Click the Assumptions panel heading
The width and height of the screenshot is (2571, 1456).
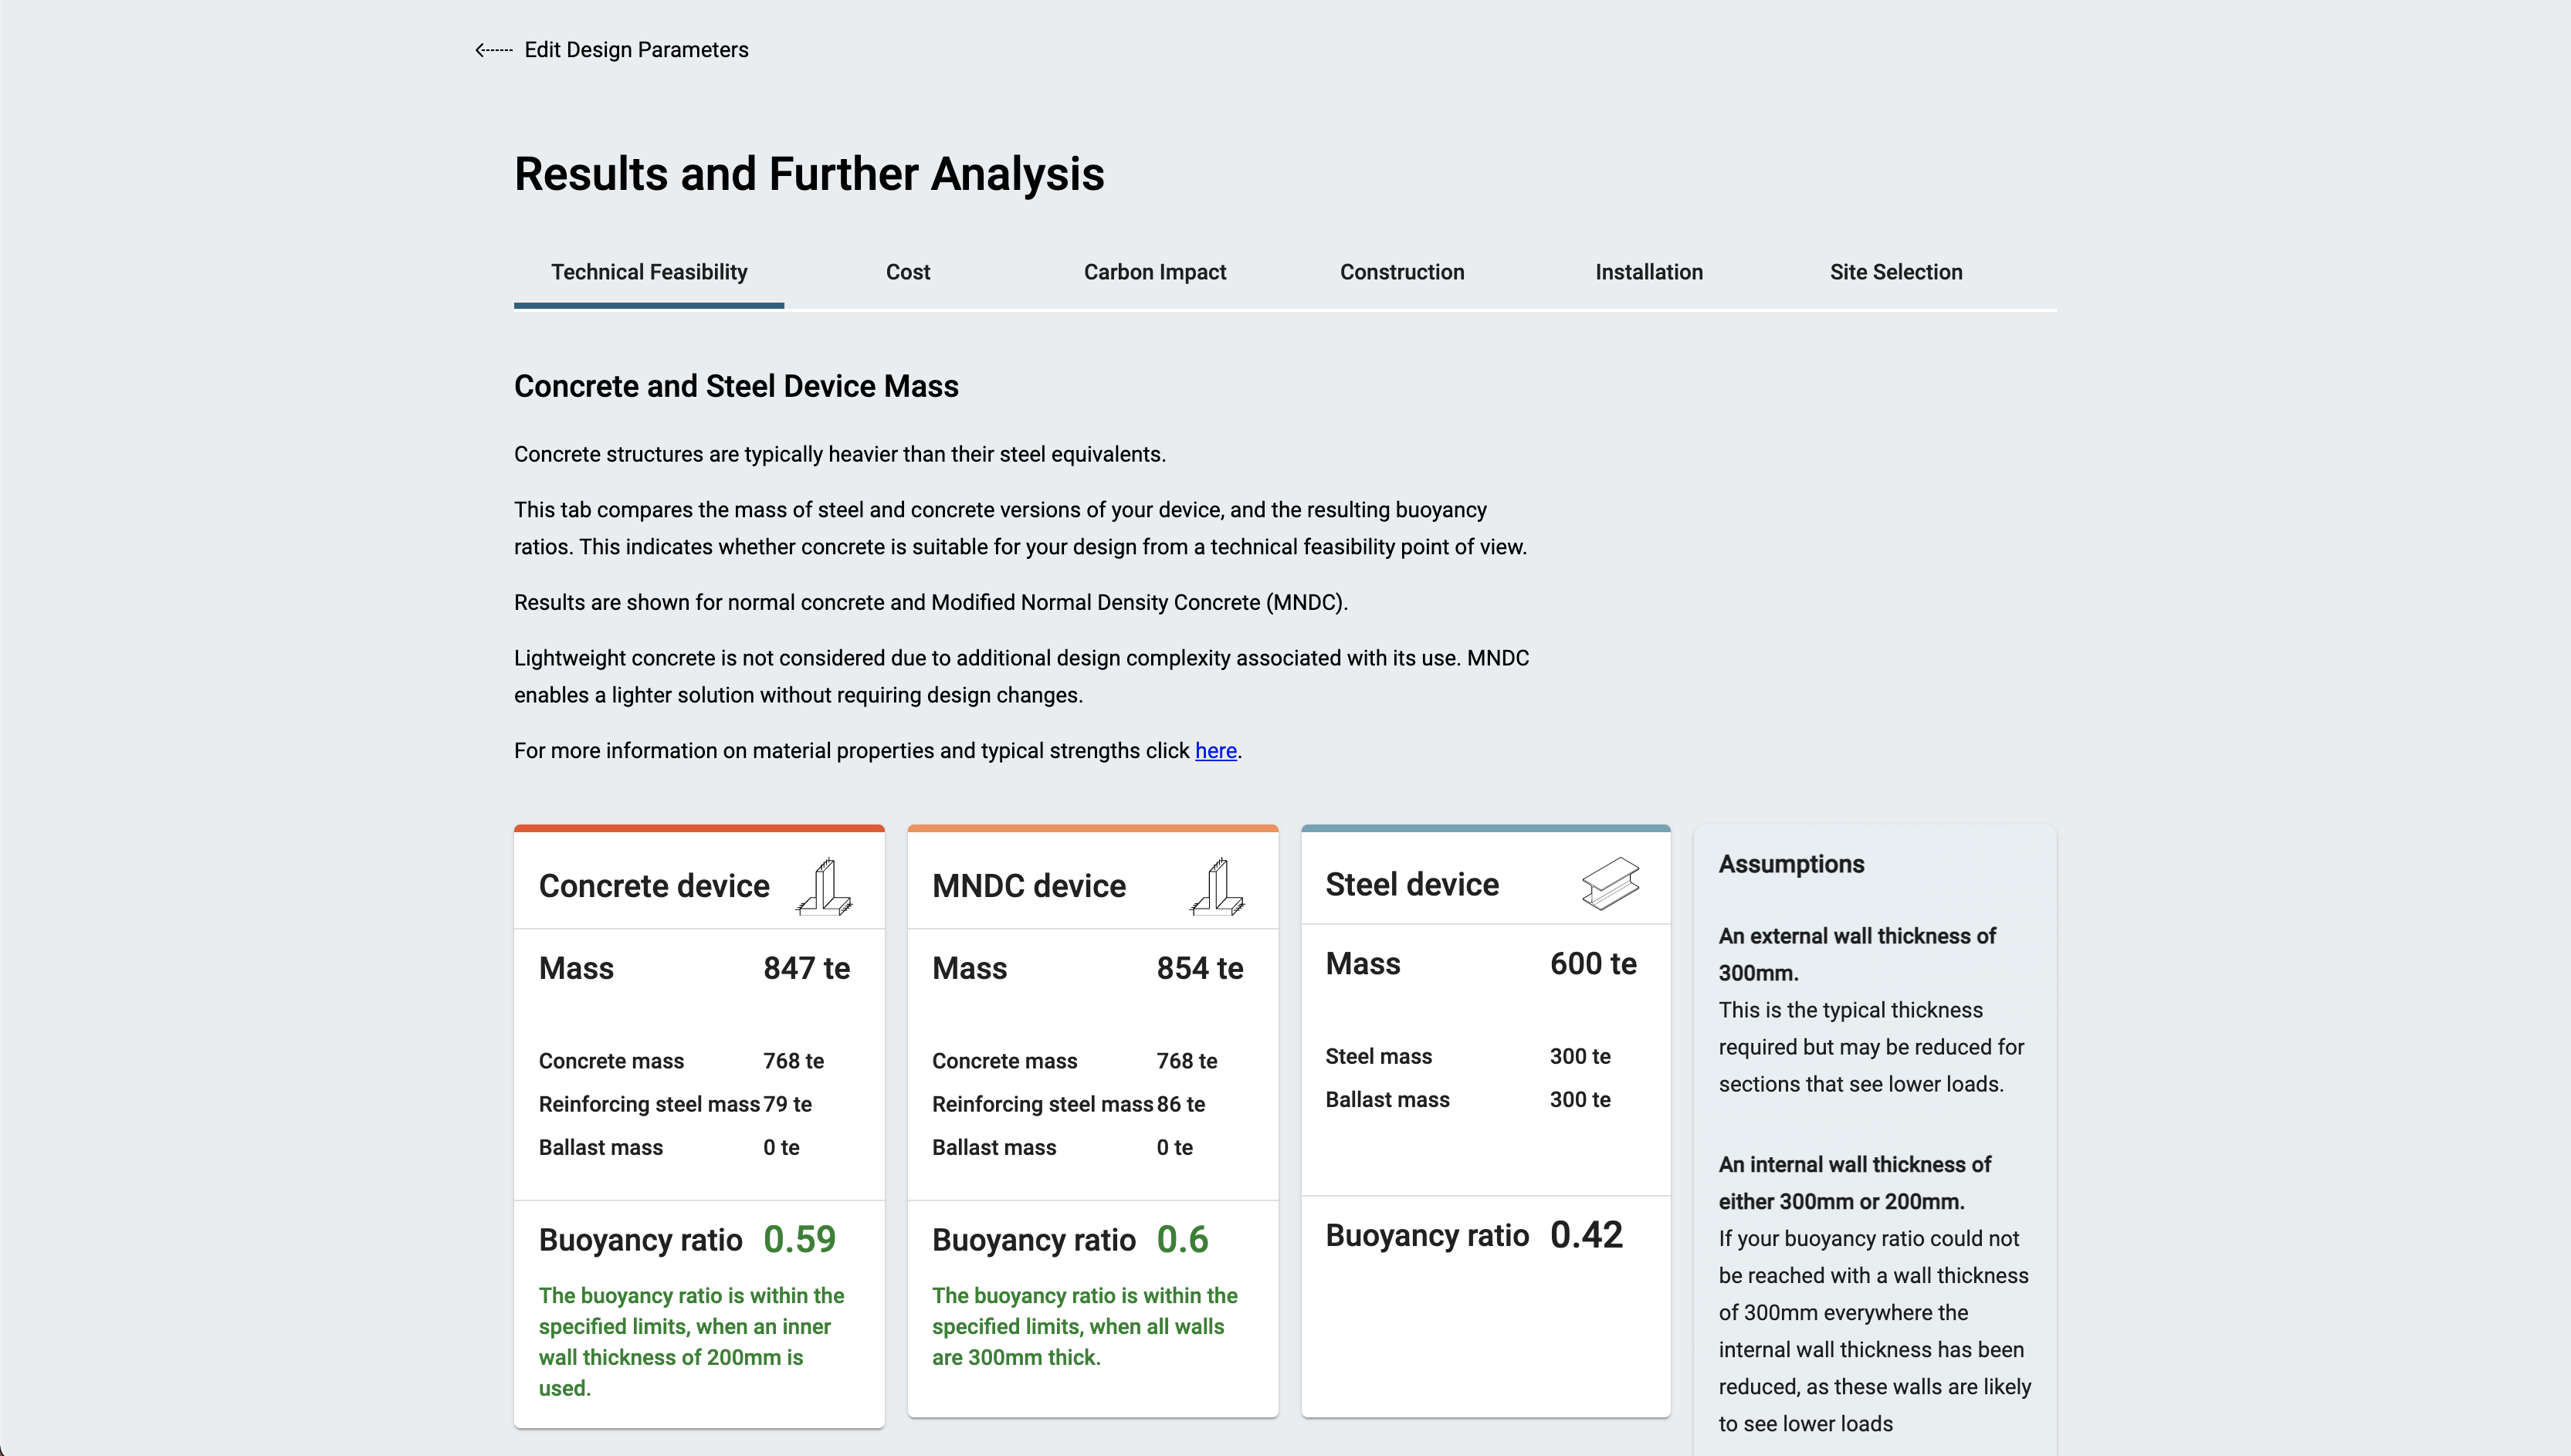[1790, 864]
